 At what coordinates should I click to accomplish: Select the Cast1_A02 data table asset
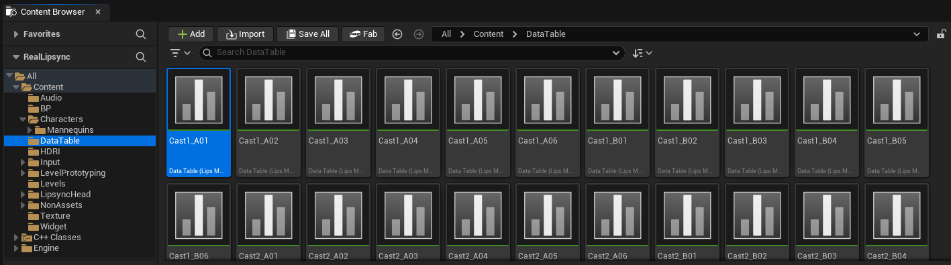tap(268, 123)
